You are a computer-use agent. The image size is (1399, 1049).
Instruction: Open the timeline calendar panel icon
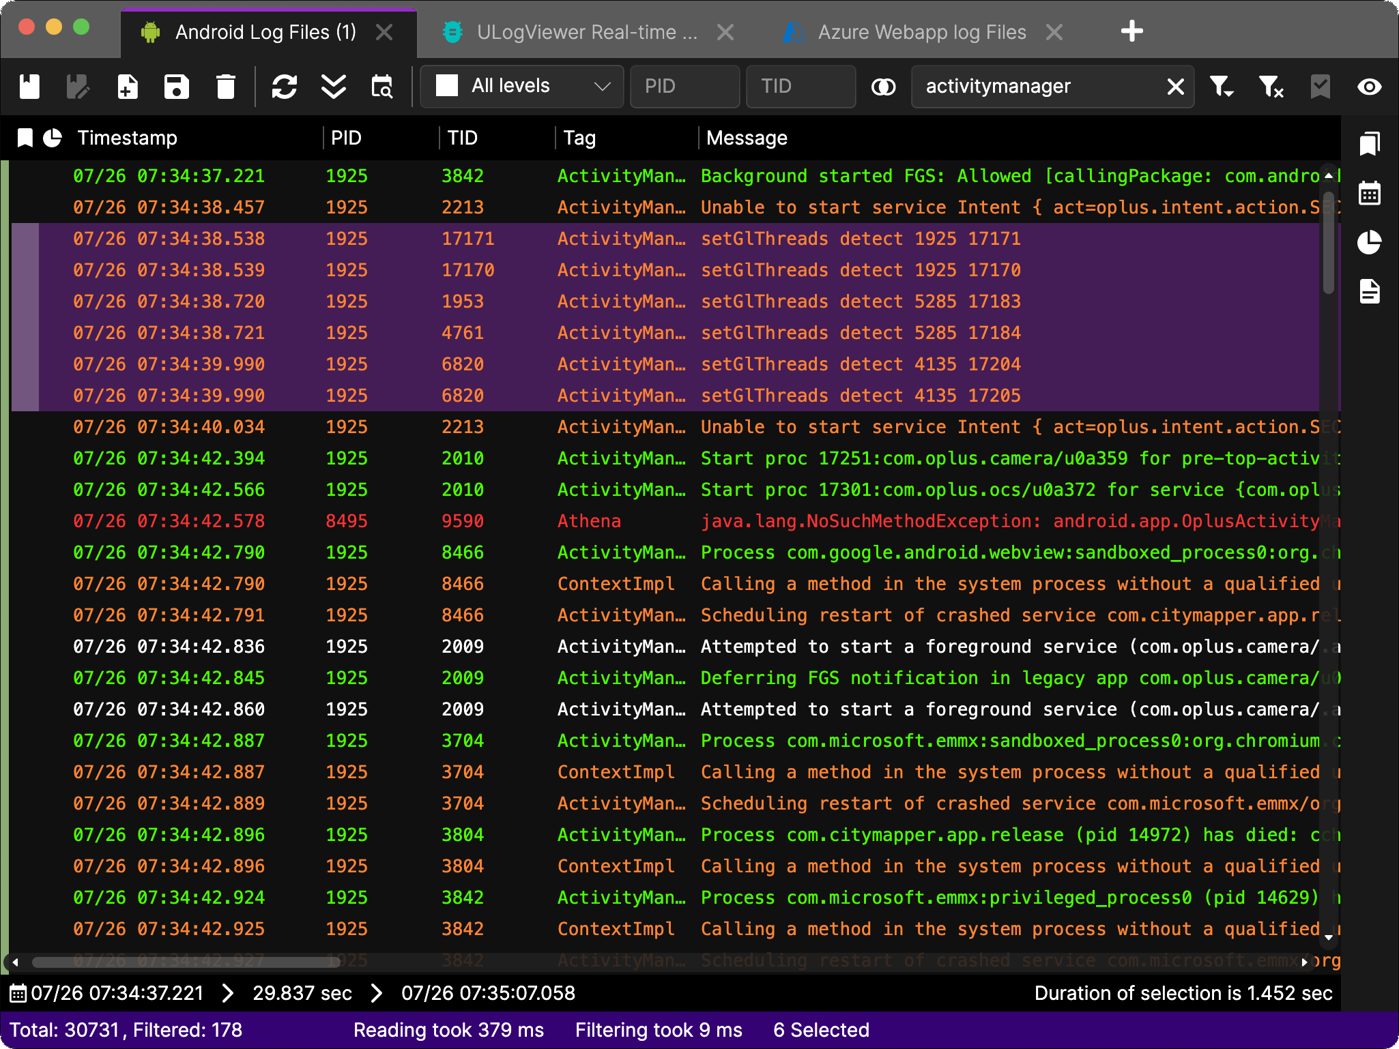pyautogui.click(x=1370, y=193)
